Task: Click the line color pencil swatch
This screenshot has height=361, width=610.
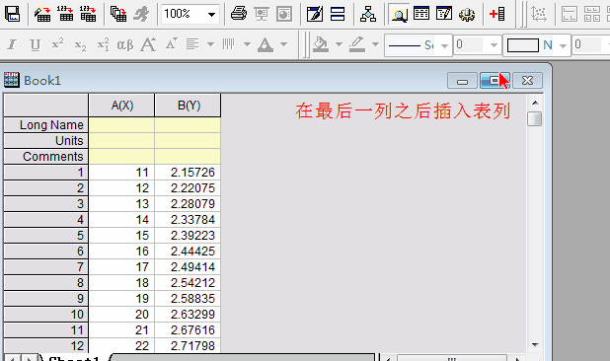Action: [x=357, y=45]
